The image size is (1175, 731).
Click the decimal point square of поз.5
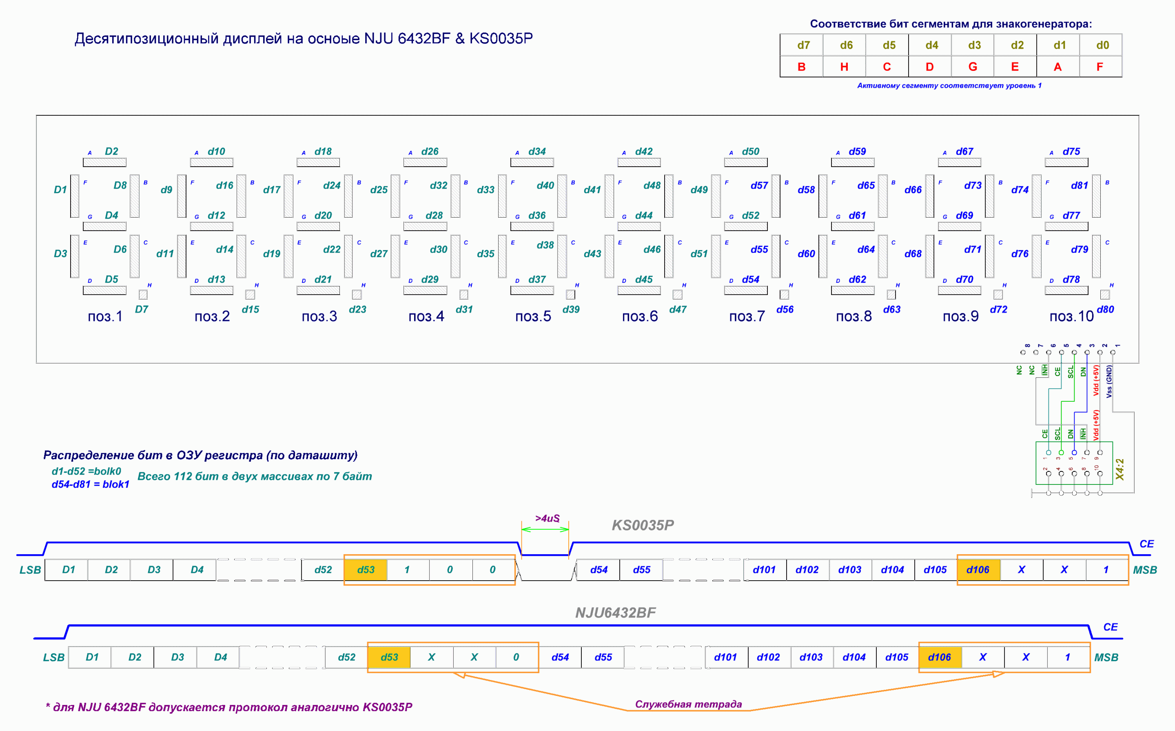570,295
